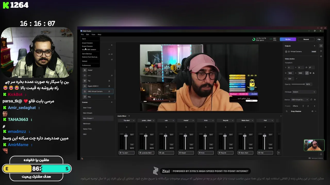Click EDIT on the Reymit track
Viewport: 330px width, 185px height.
[231, 135]
